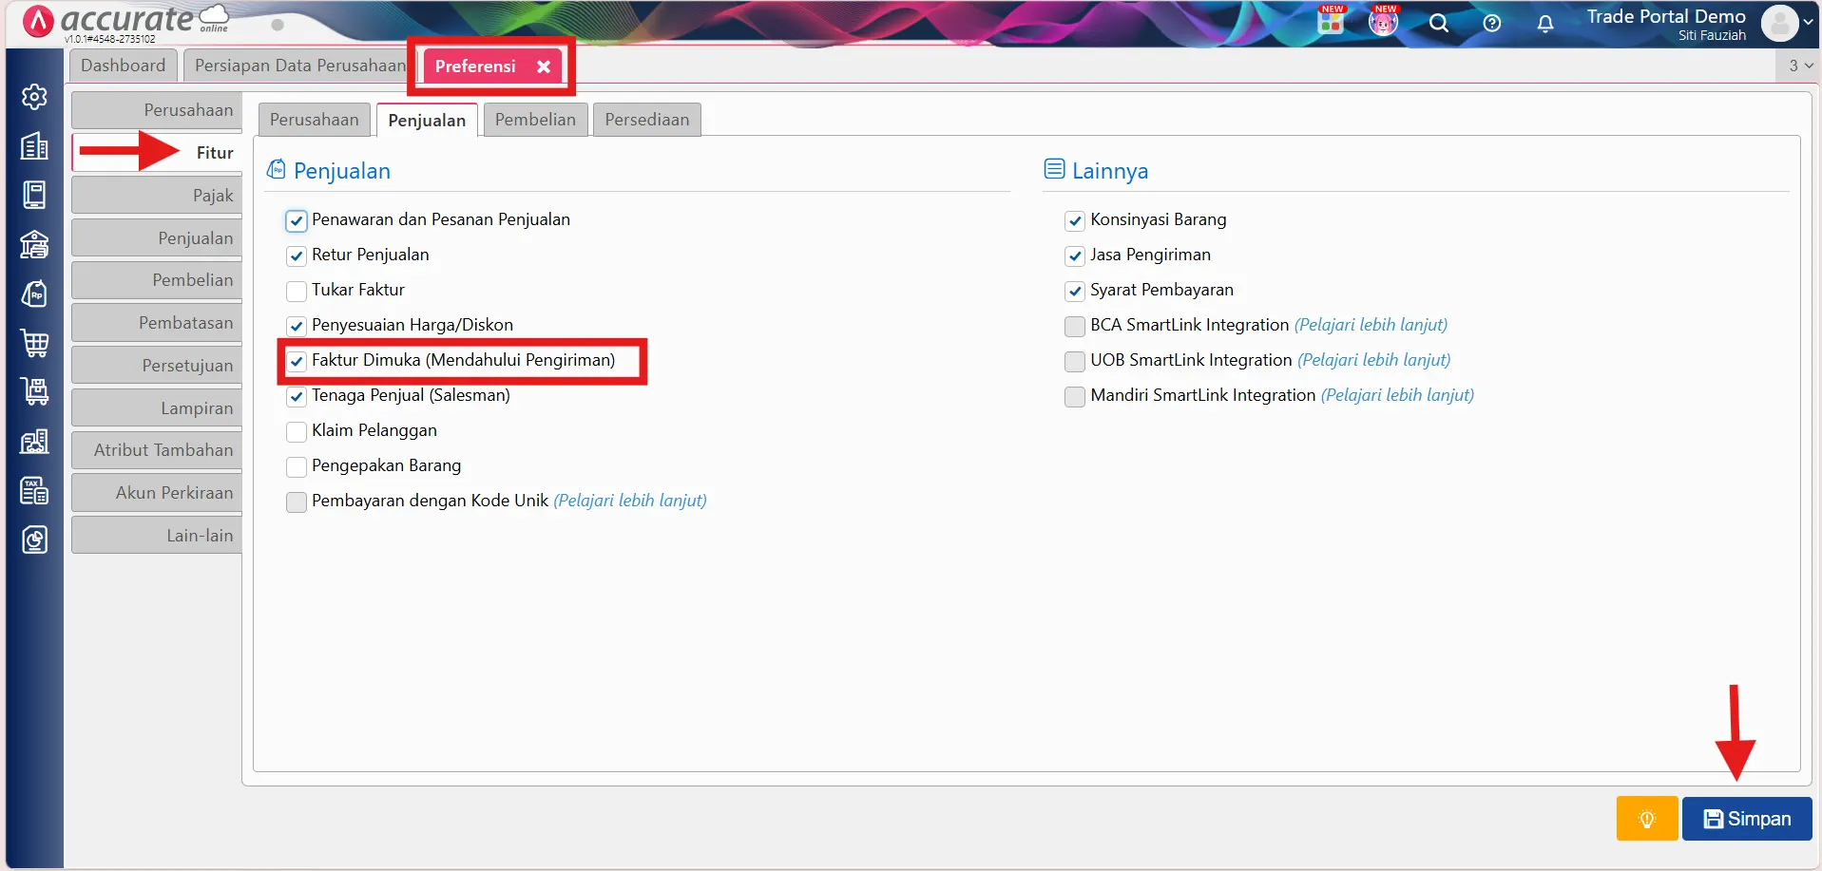Switch to the Dashboard tab
This screenshot has width=1822, height=871.
(123, 66)
